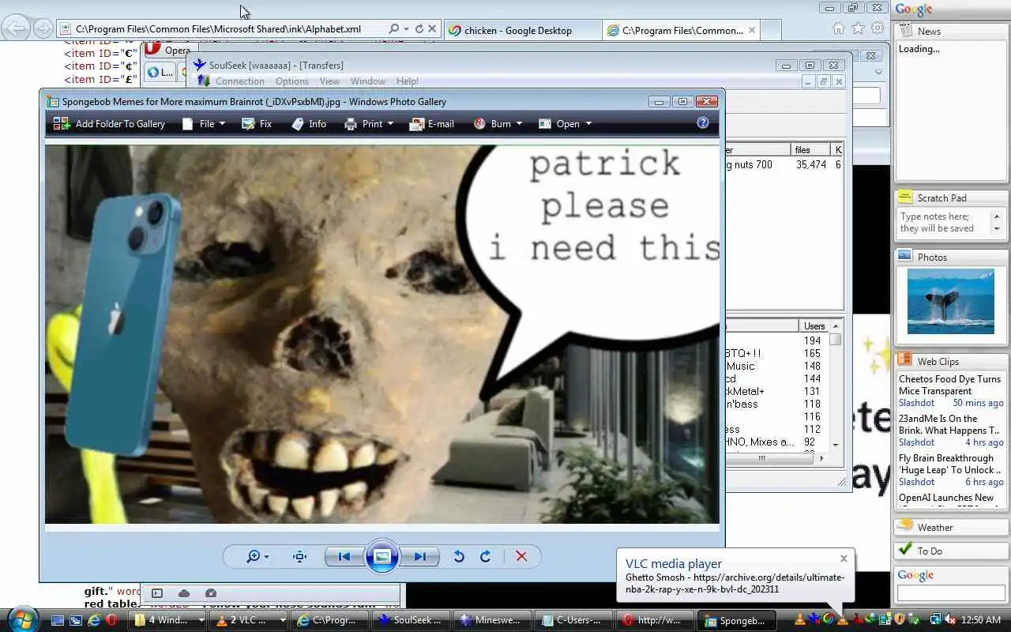Click the 'files' column header in SoulSeek
The height and width of the screenshot is (632, 1011).
point(810,149)
